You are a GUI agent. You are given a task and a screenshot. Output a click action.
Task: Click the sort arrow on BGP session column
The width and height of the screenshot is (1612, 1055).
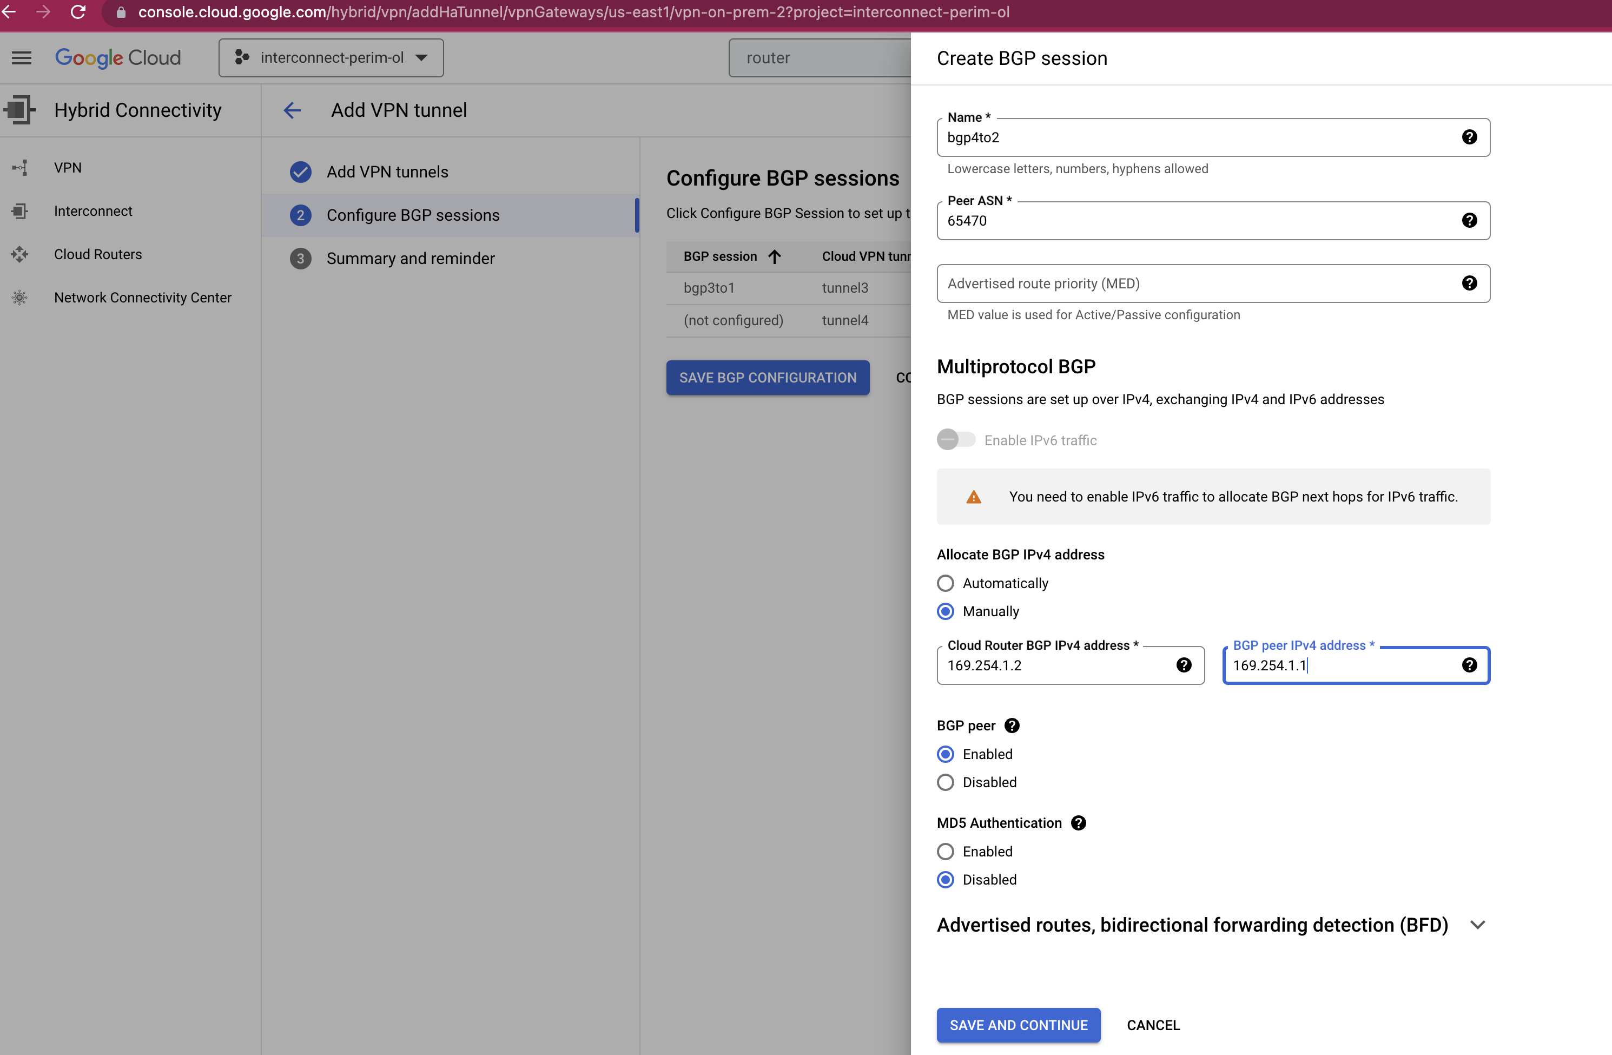pos(774,256)
